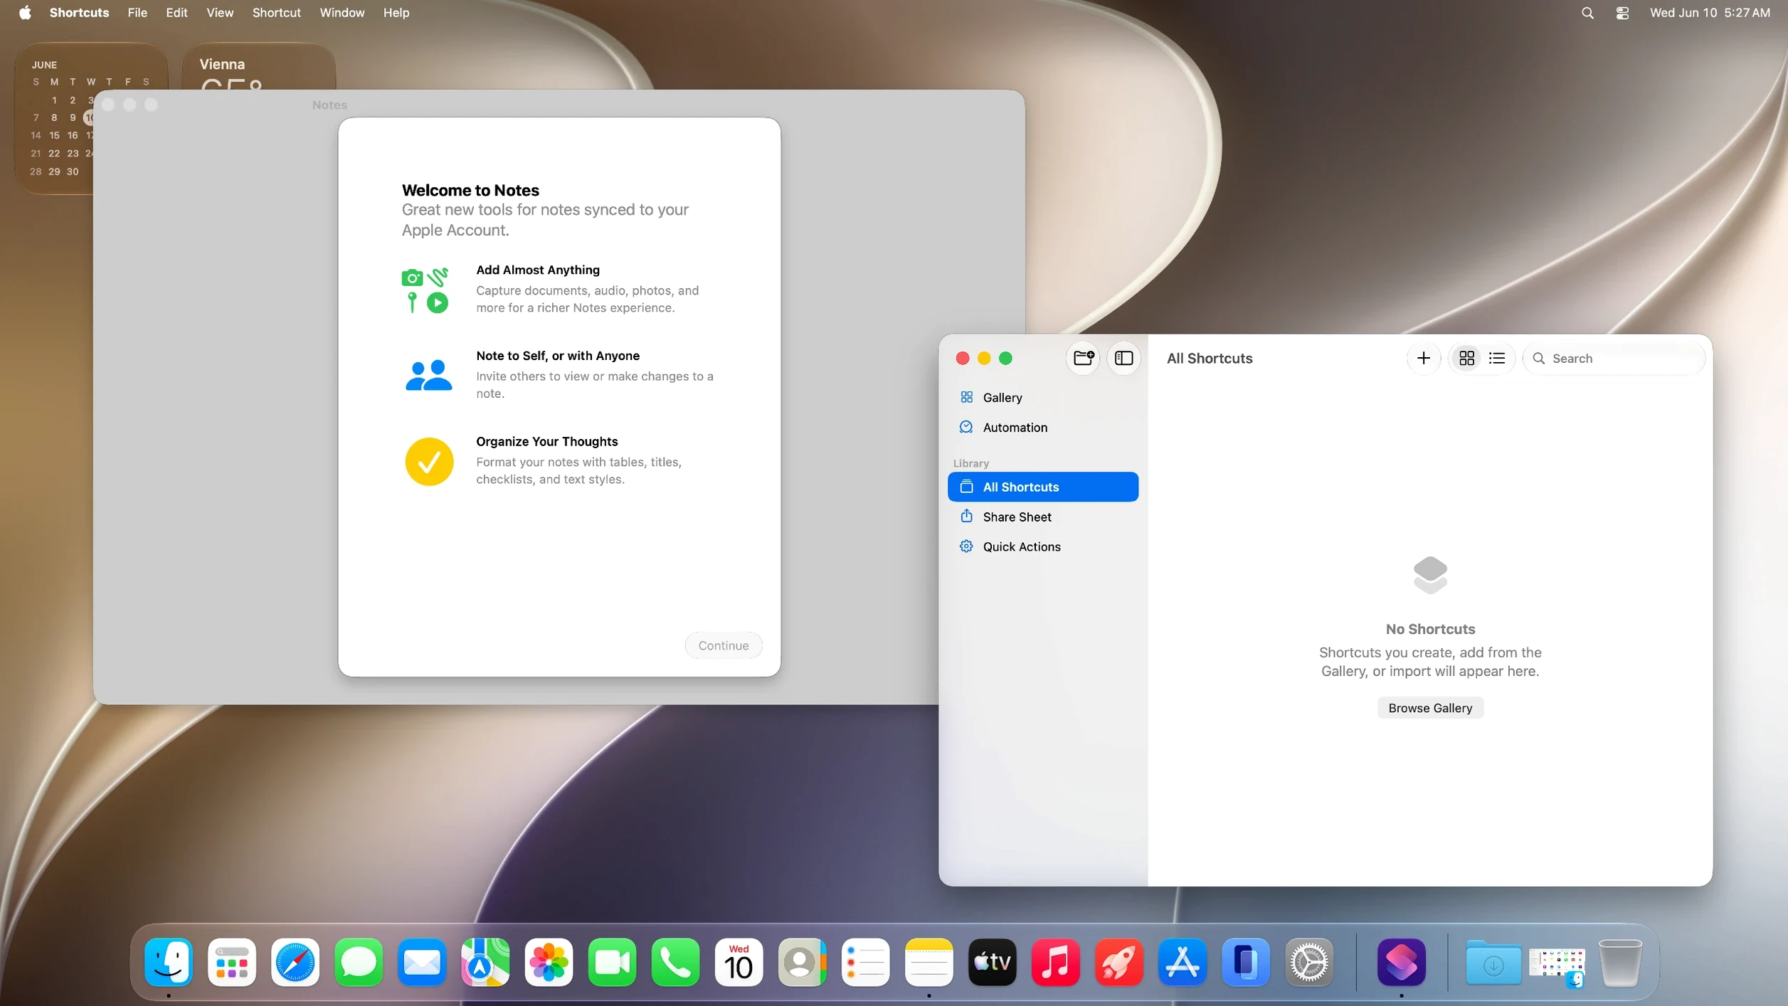Open the Trash in the Dock
Viewport: 1788px width, 1006px height.
click(1619, 963)
